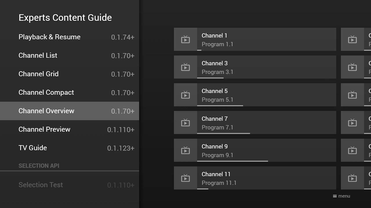The image size is (371, 208).
Task: Go to the TV Guide entry
Action: (x=70, y=148)
